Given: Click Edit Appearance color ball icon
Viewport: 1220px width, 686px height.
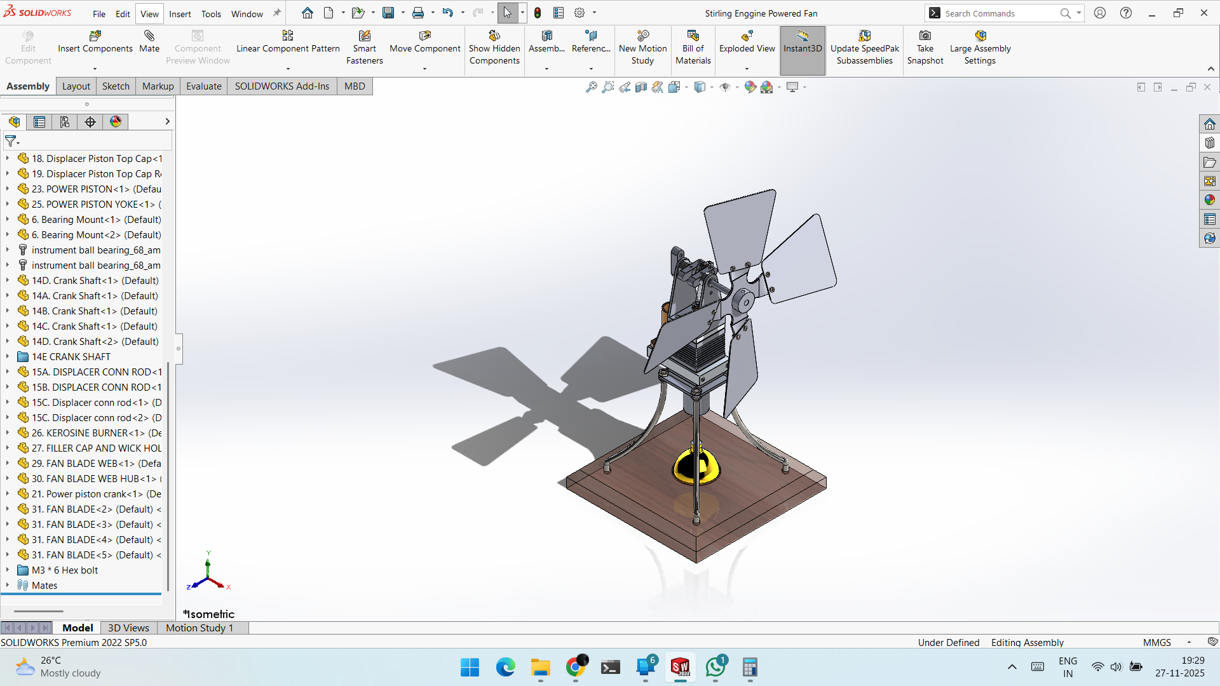Looking at the screenshot, I should click(750, 87).
